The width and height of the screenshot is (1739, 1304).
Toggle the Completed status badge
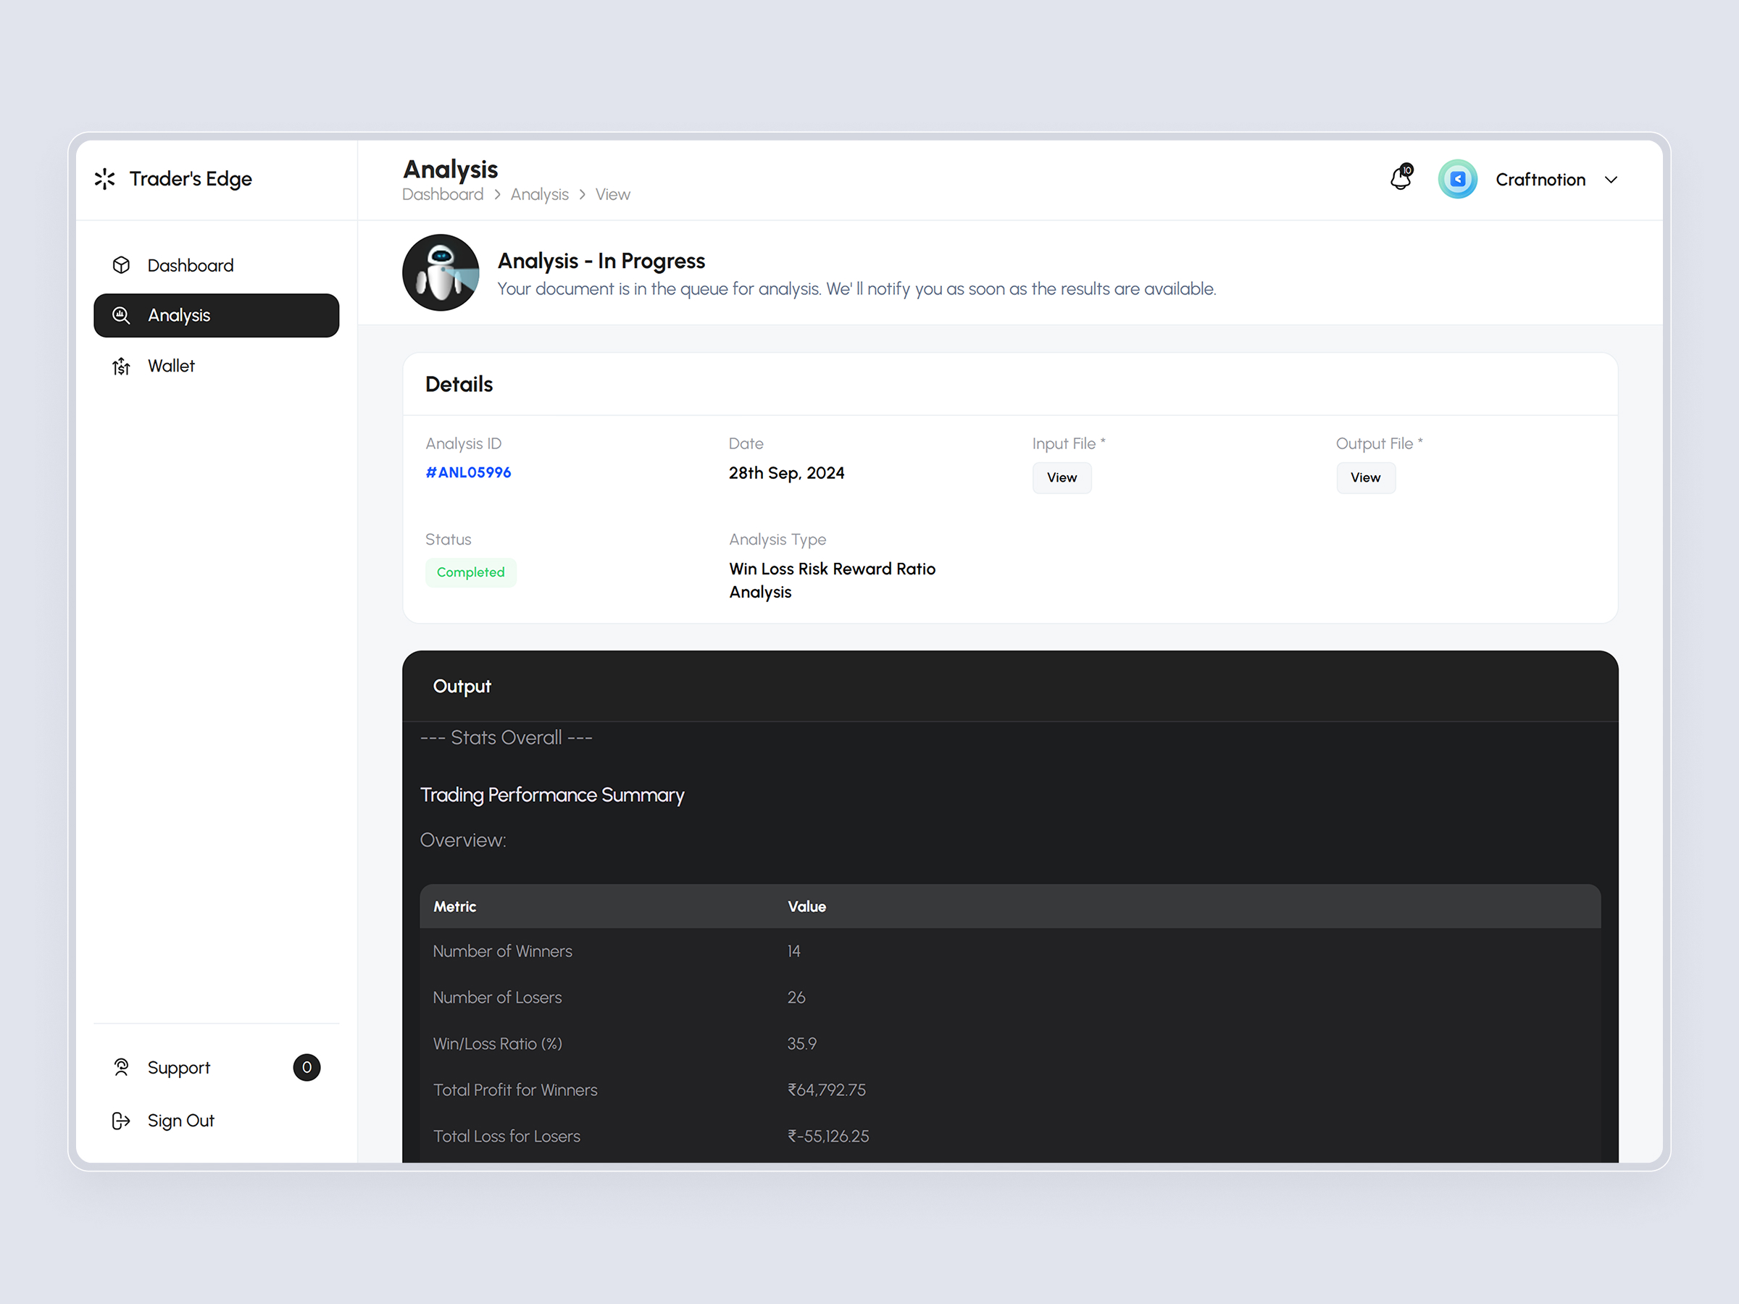471,572
